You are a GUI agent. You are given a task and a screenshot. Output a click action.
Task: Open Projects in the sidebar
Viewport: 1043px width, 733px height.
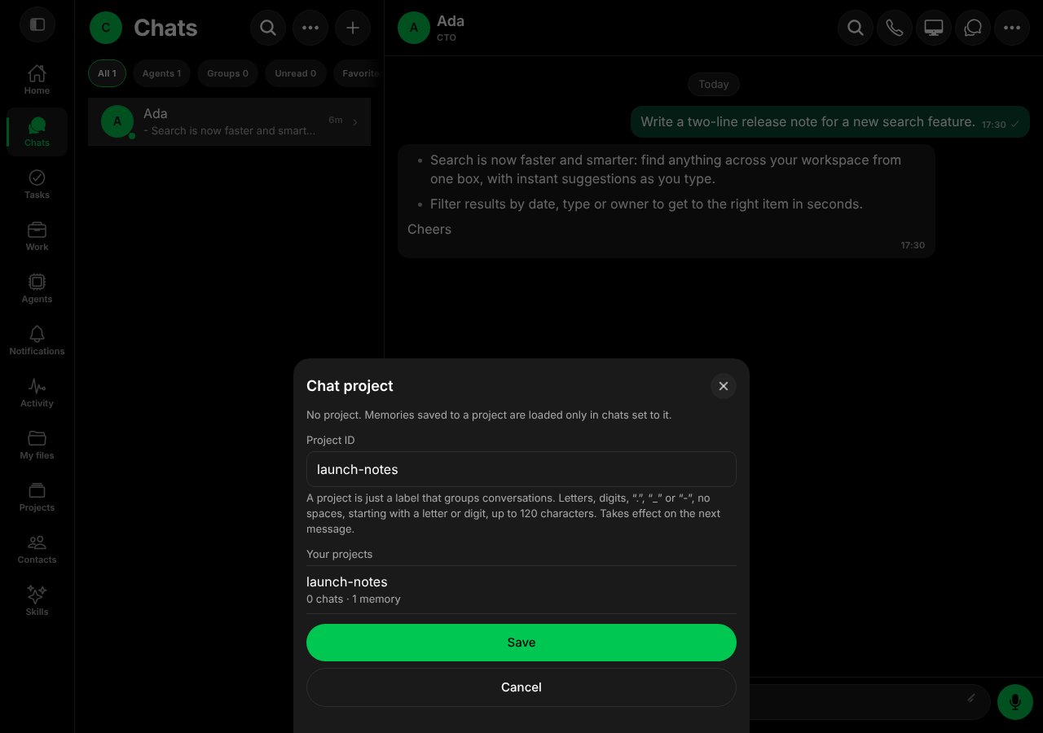click(x=37, y=497)
